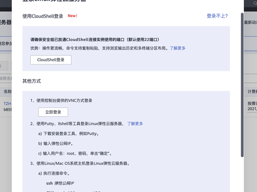Viewport: 257px width, 192px height.
Task: Click the security group port 22 notice text
Action: (95, 40)
